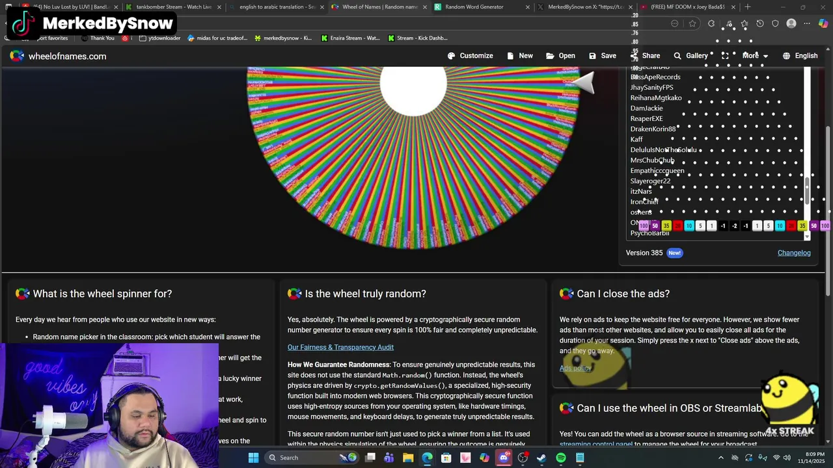Open a new browser tab
Screen dimensions: 833x468
[x=748, y=7]
